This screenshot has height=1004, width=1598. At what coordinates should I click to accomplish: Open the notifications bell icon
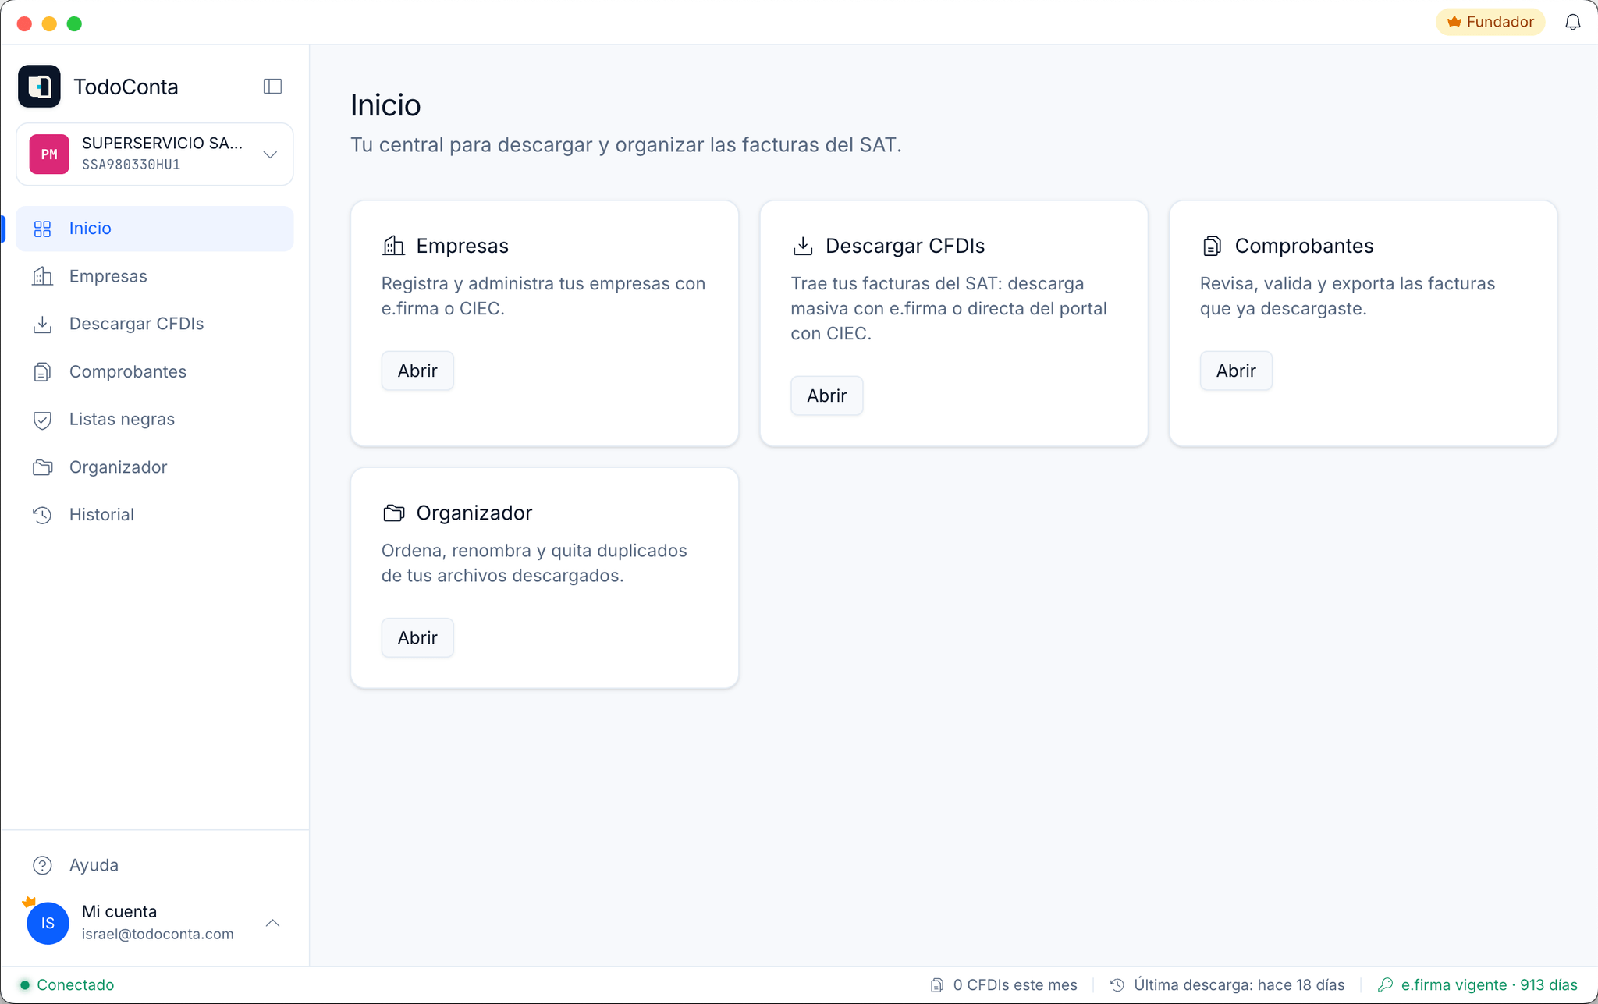[1572, 22]
